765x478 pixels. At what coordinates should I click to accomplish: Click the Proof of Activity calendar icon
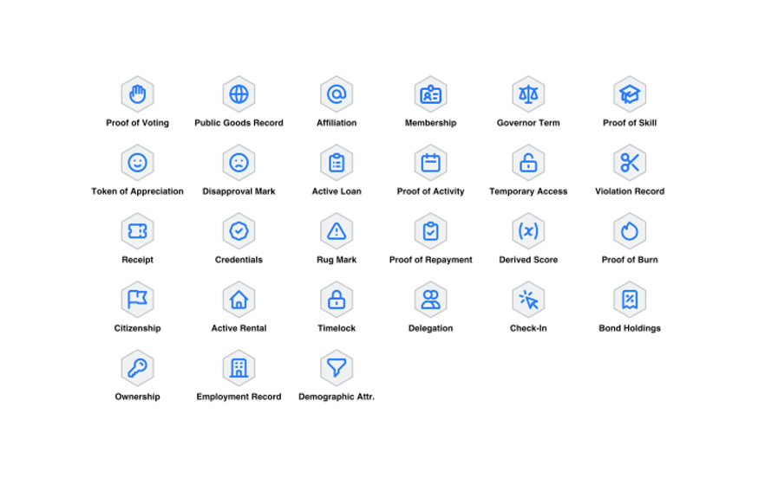(430, 162)
